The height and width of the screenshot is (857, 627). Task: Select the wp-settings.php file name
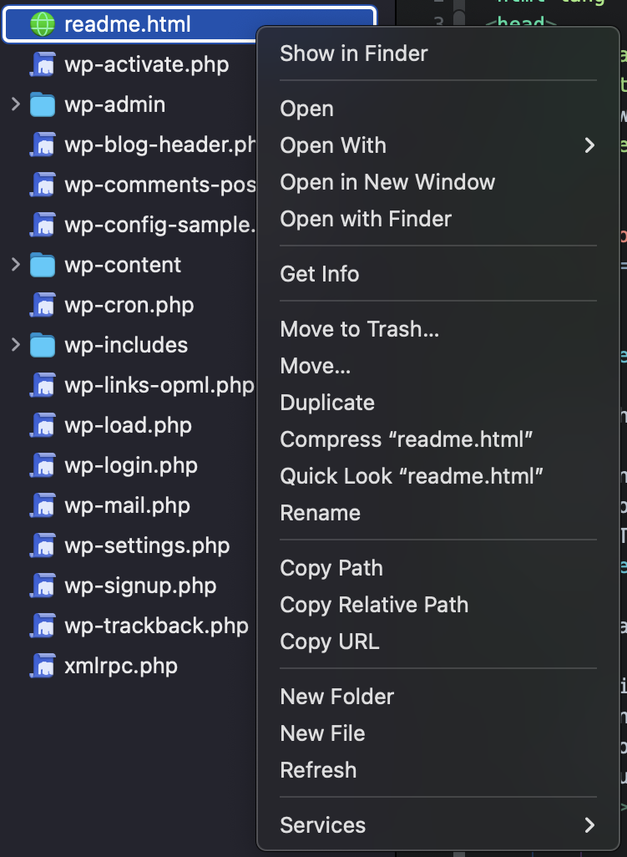pos(148,546)
